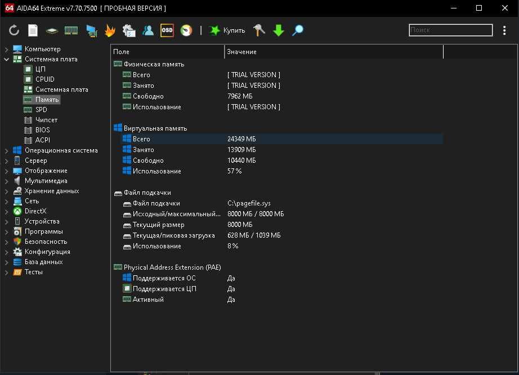Viewport: 519px width, 375px height.
Task: Select the Системная плата child item
Action: pos(61,90)
